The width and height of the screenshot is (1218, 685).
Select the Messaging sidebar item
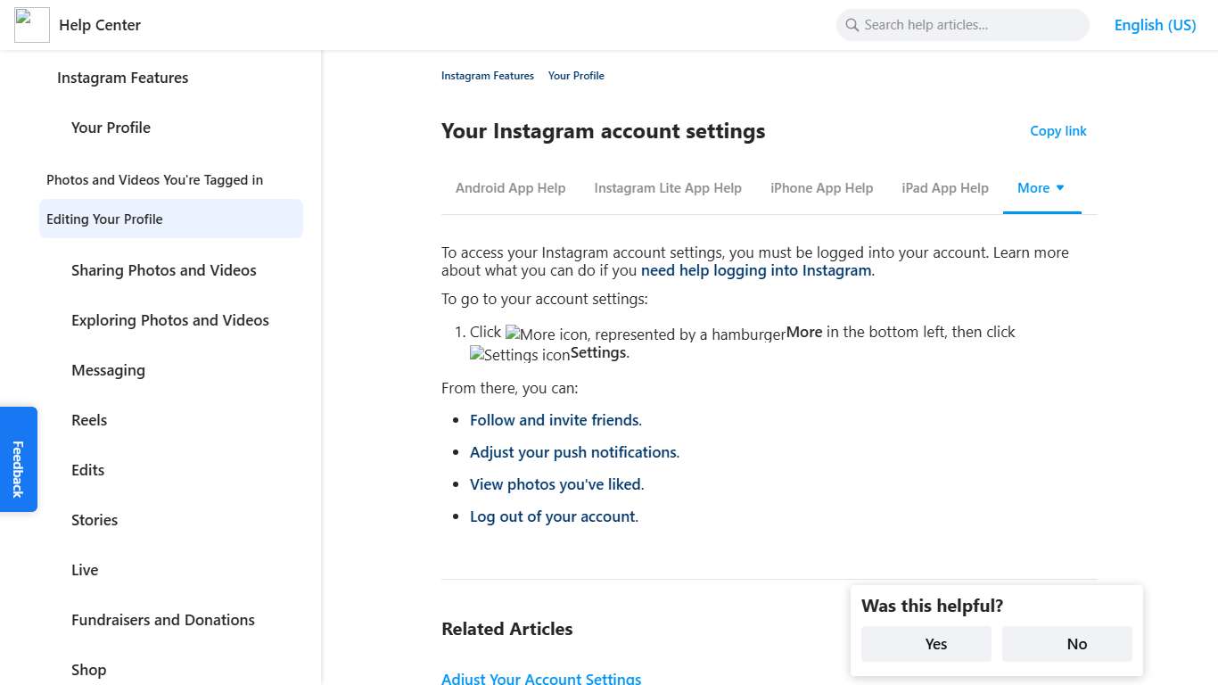pyautogui.click(x=108, y=370)
